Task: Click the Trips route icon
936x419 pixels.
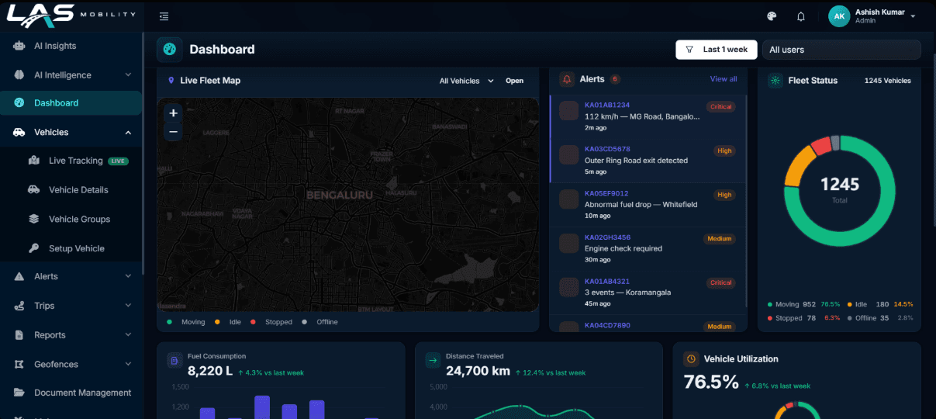Action: (x=19, y=306)
